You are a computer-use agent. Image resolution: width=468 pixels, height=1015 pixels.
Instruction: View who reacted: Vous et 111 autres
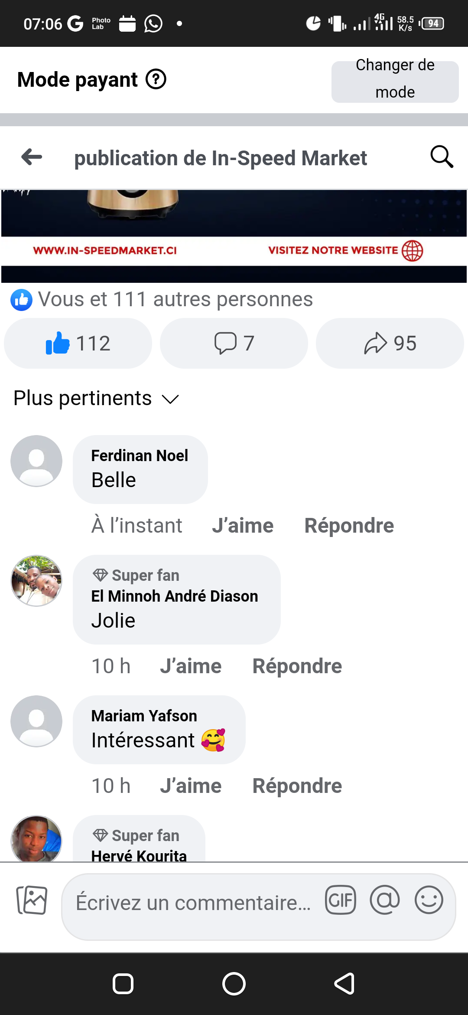(x=175, y=299)
